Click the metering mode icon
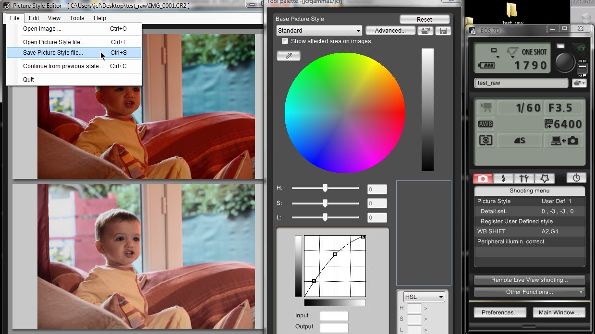The image size is (595, 334). click(486, 140)
